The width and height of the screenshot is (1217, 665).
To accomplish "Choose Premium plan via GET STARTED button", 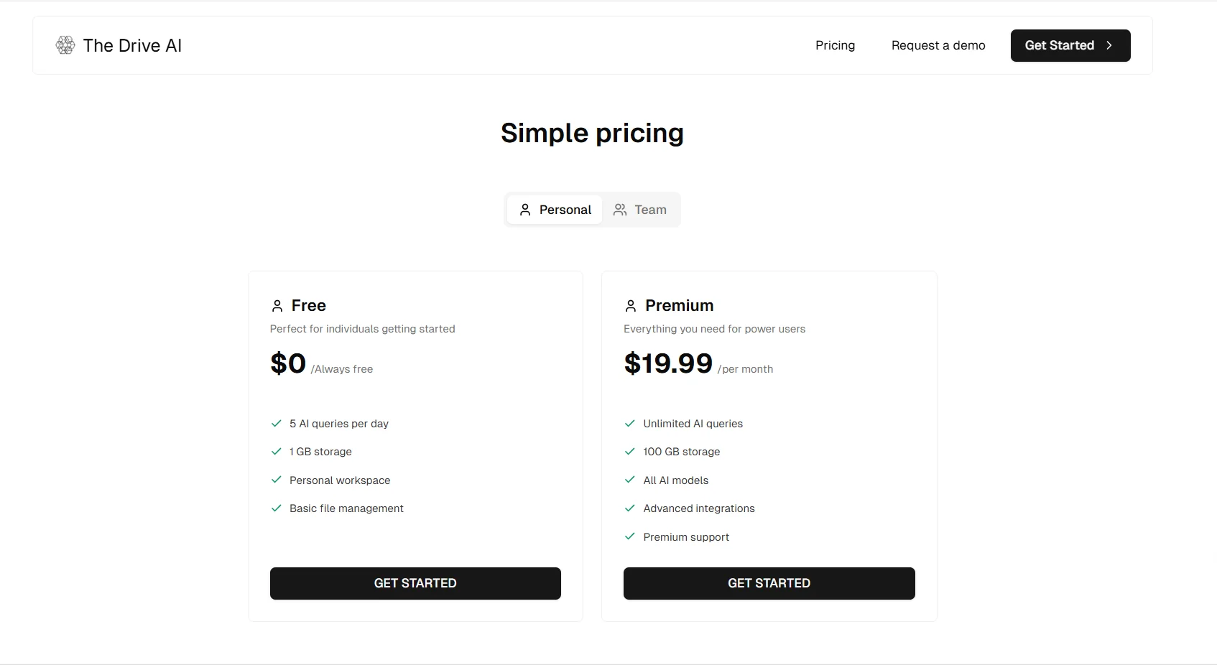I will 769,583.
